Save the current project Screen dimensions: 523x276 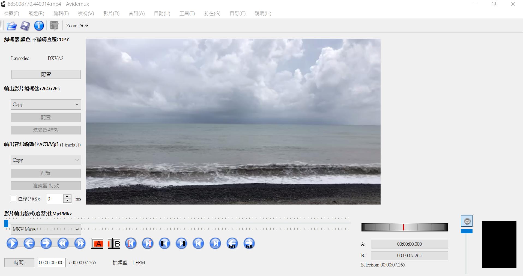25,25
